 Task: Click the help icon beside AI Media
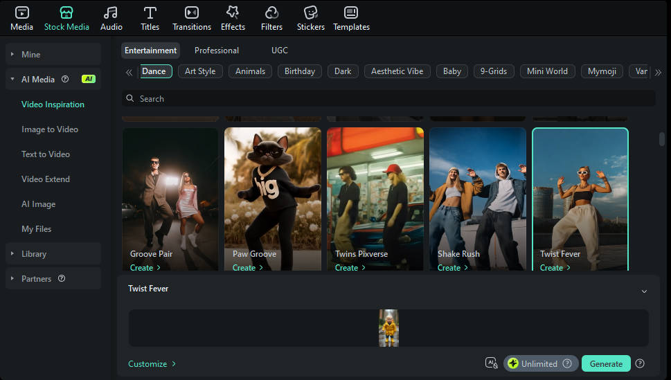tap(65, 79)
